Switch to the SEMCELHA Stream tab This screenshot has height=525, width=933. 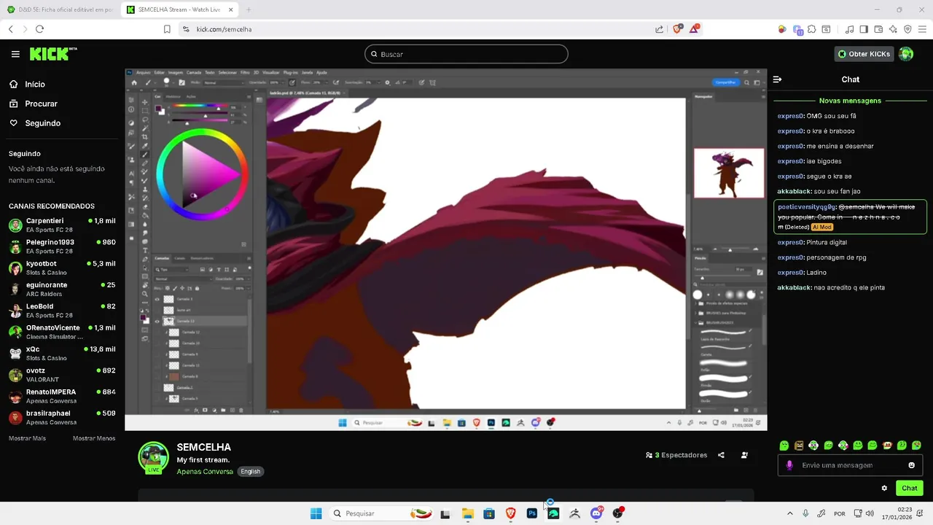pyautogui.click(x=179, y=9)
